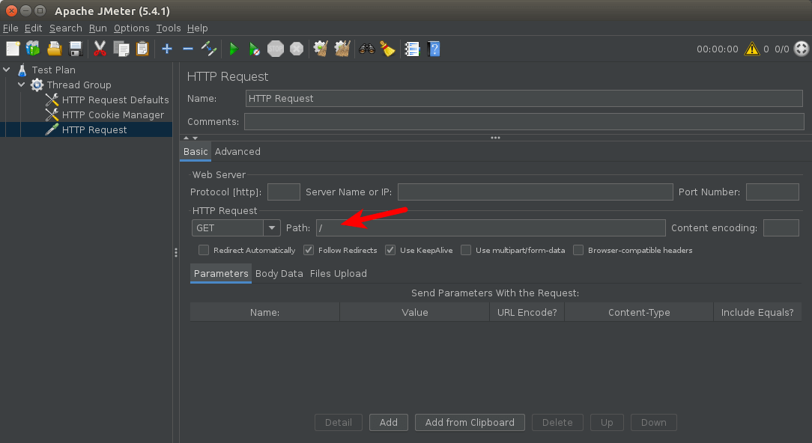Screen dimensions: 812x443
Task: Click the Server Name or IP field
Action: (535, 192)
